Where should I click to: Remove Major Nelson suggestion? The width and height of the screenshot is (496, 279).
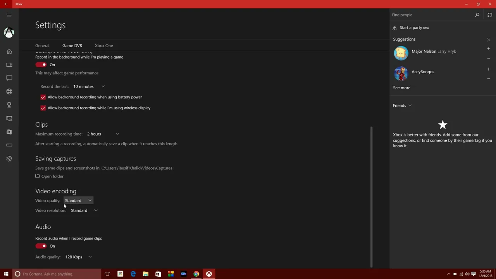tap(489, 58)
